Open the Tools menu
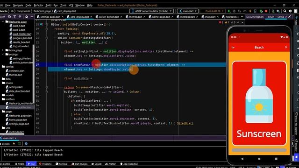The image size is (299, 168). [63, 5]
